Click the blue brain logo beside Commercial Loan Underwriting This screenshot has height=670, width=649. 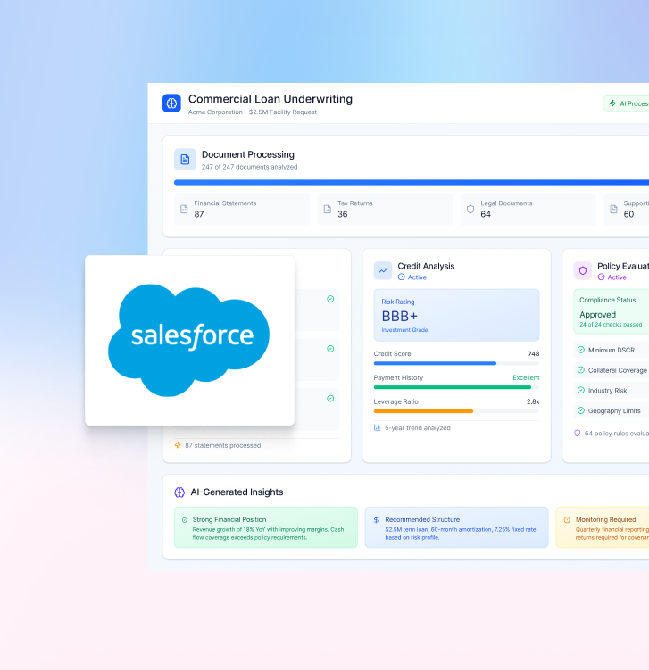point(171,103)
